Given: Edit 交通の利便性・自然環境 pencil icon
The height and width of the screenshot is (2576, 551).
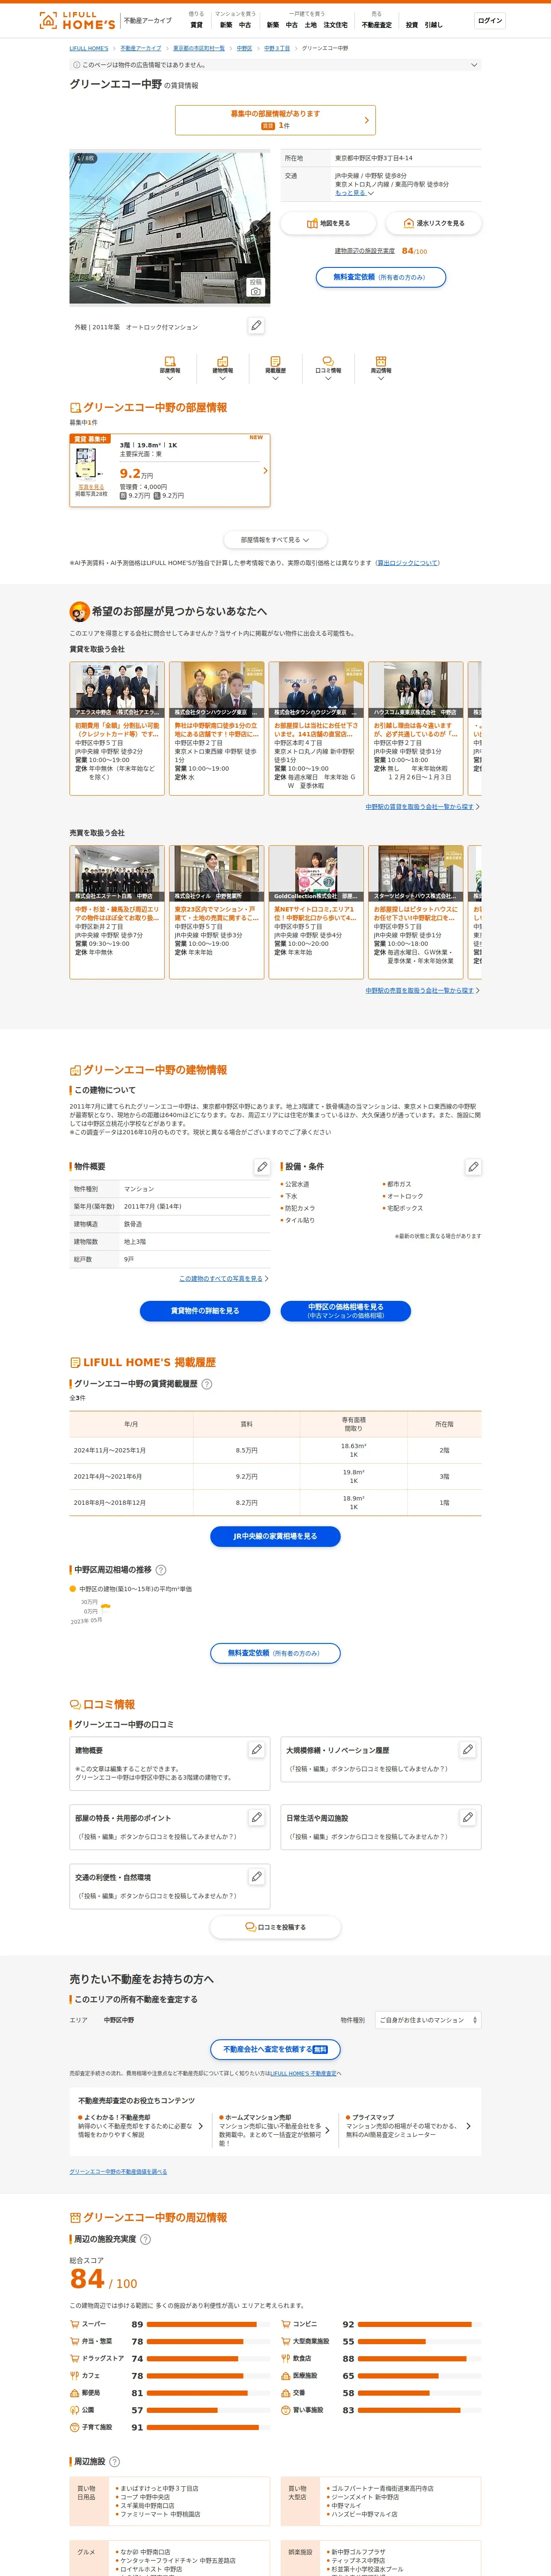Looking at the screenshot, I should [256, 1877].
